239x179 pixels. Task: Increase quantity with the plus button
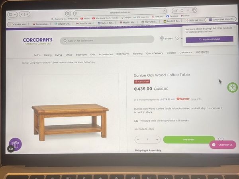click(157, 140)
